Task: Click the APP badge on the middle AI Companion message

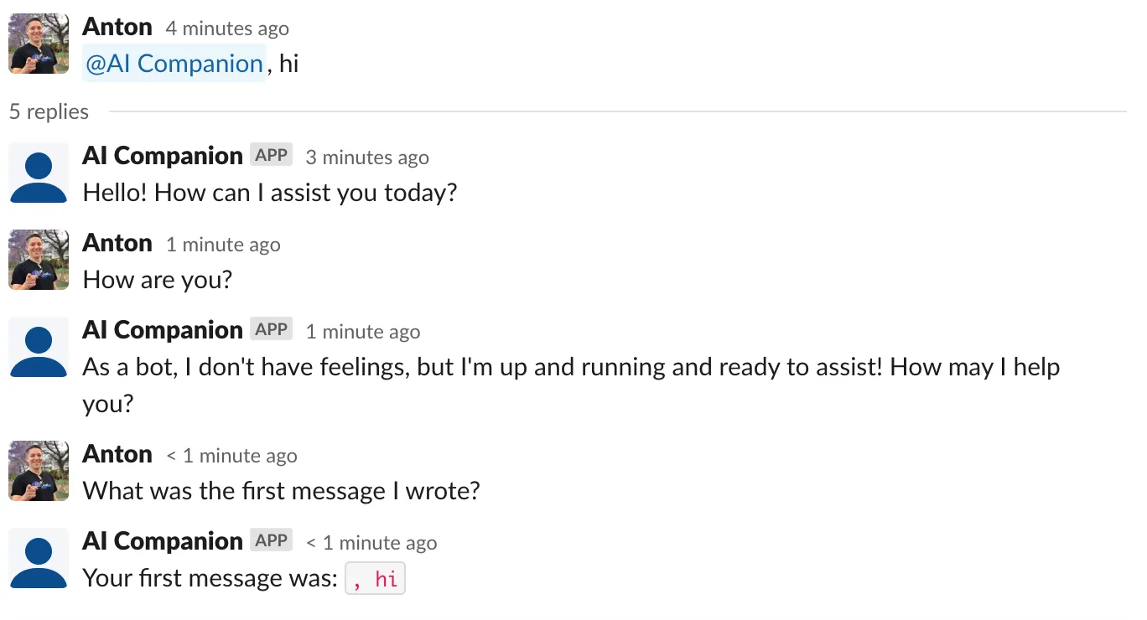Action: pyautogui.click(x=271, y=328)
